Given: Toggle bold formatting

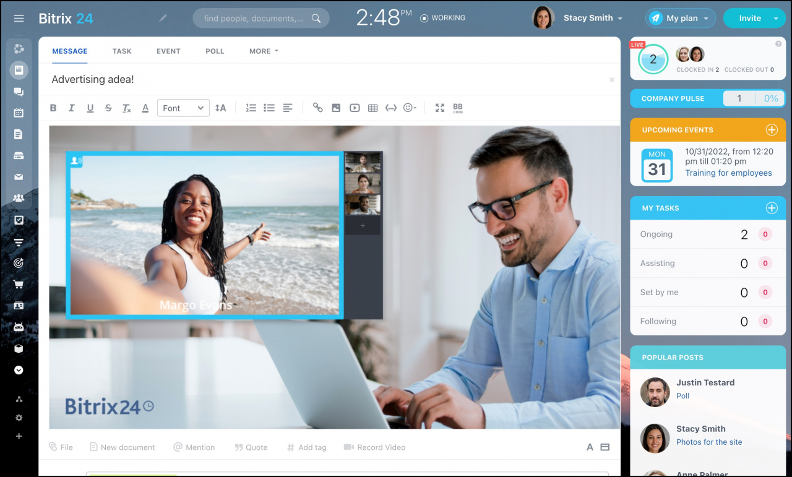Looking at the screenshot, I should (x=53, y=108).
